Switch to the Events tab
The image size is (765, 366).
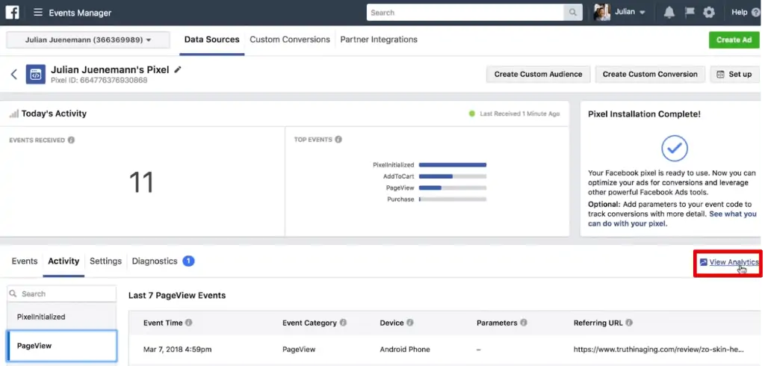(x=25, y=261)
